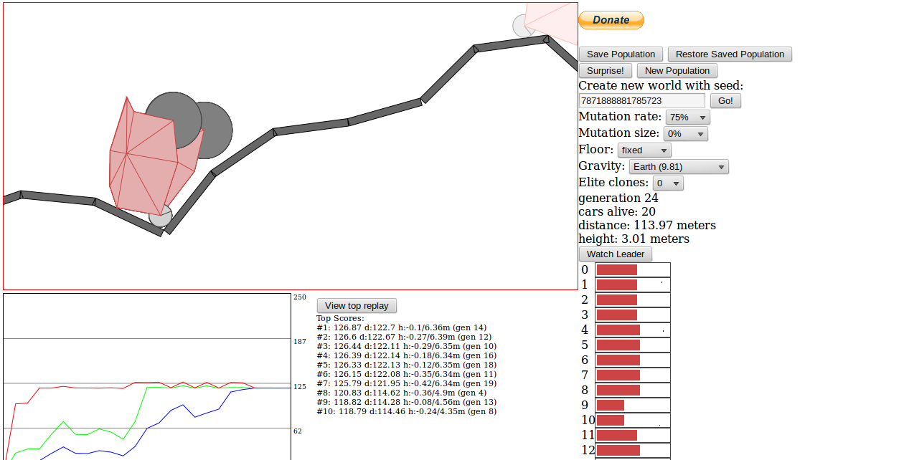Open the Mutation rate dropdown
904x460 pixels.
[688, 118]
